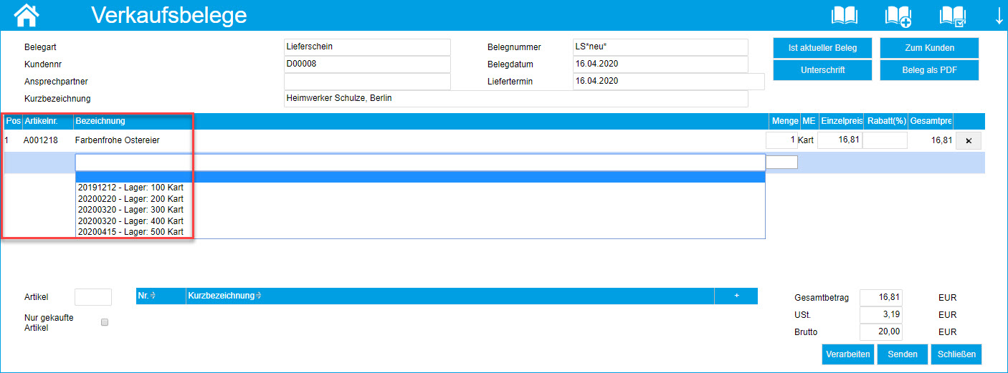Choose batch '20200220 - Lager: 200 Kart'
Image resolution: width=1008 pixels, height=373 pixels.
130,198
